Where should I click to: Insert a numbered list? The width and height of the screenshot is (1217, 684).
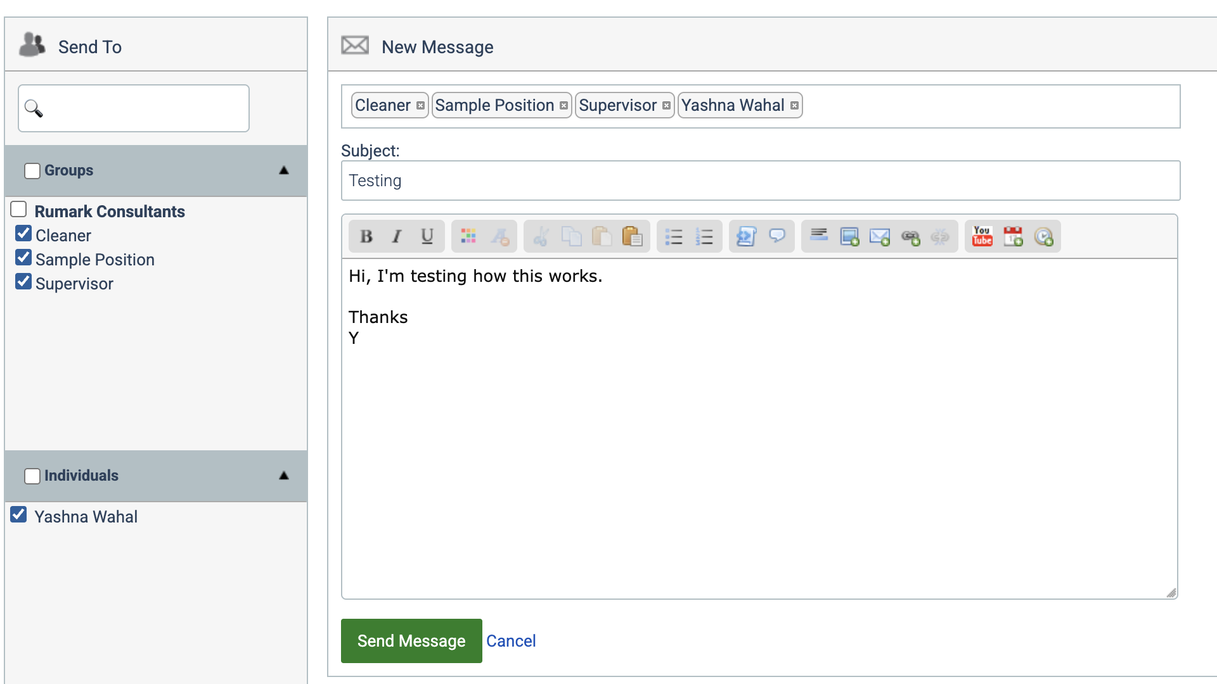click(x=704, y=237)
